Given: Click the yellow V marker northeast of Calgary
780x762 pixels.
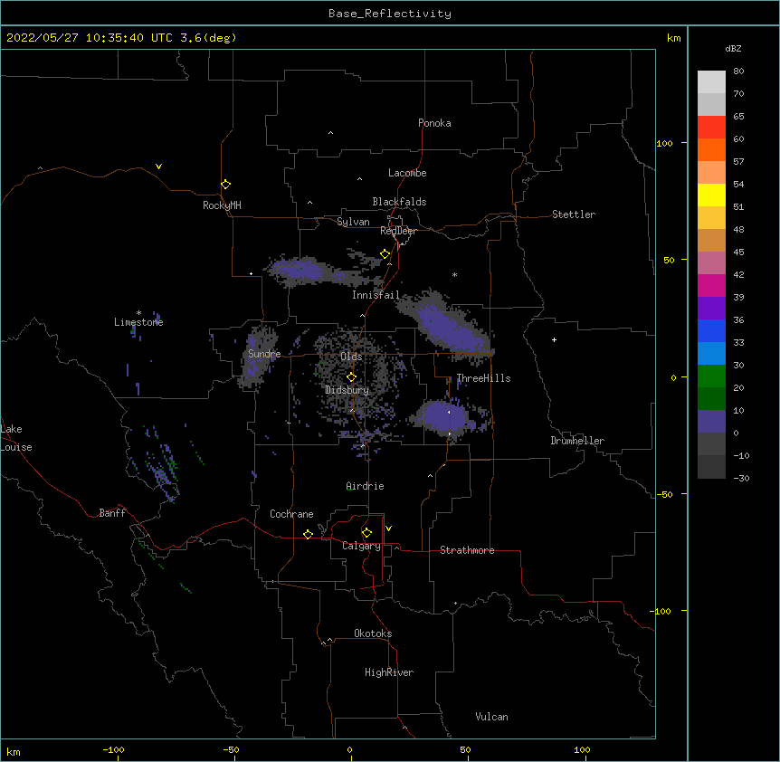Looking at the screenshot, I should click(388, 529).
